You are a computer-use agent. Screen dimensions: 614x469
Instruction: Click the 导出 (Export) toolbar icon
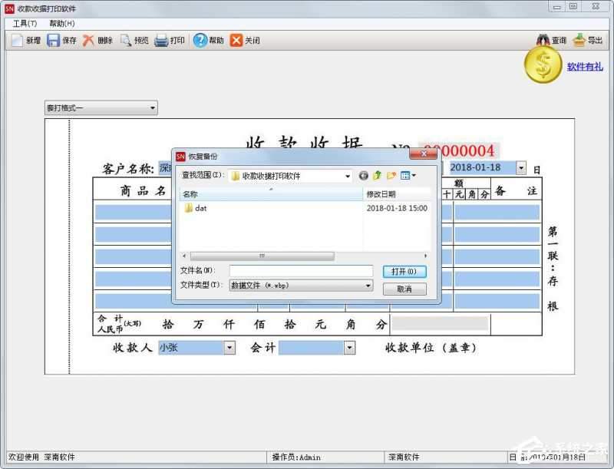(579, 40)
